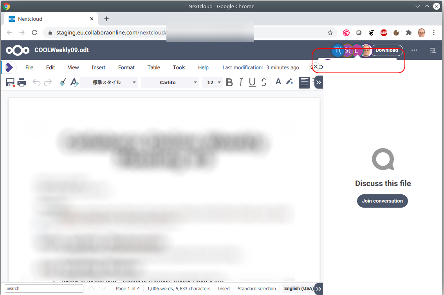The height and width of the screenshot is (295, 444).
Task: Find previous match with the up arrow
Action: coord(91,288)
